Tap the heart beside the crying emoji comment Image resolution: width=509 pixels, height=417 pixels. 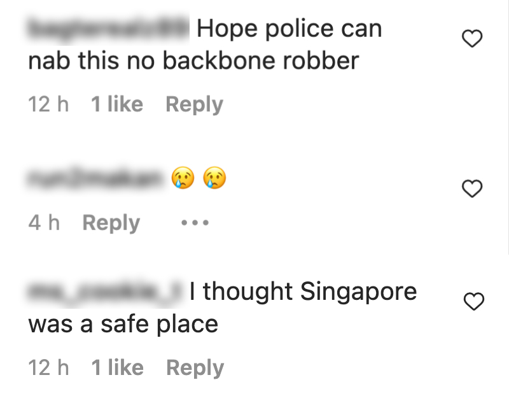coord(472,188)
